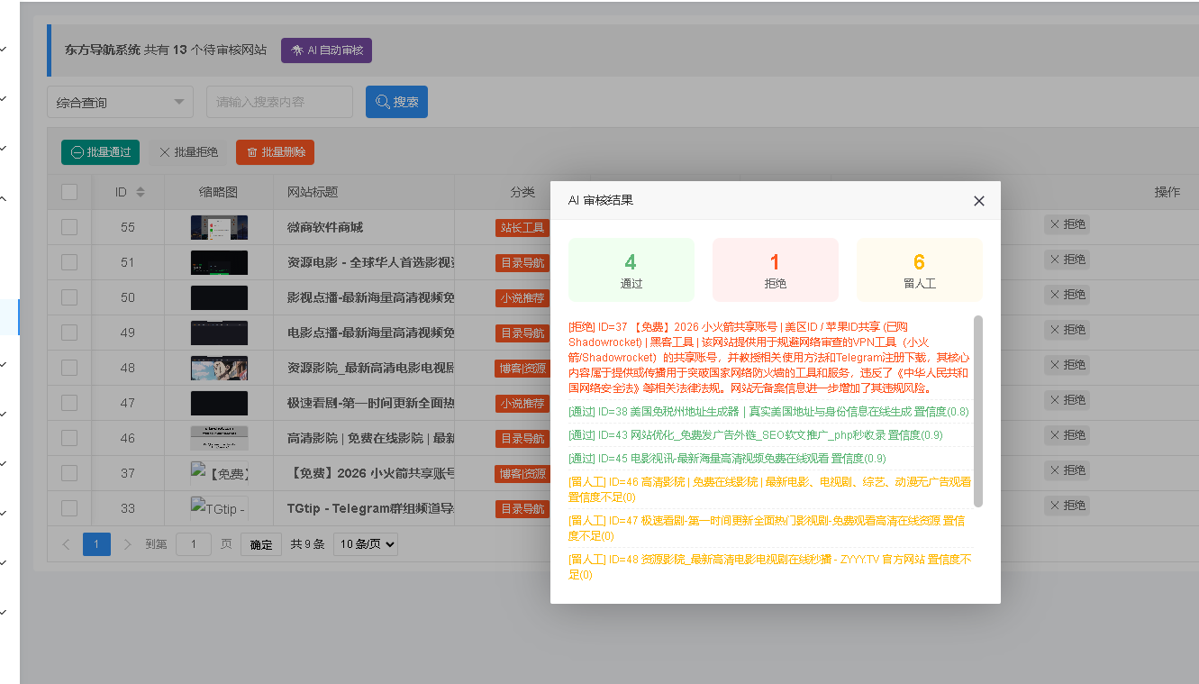This screenshot has height=684, width=1199.
Task: Check the select-all checkbox in the table header
Action: [x=69, y=191]
